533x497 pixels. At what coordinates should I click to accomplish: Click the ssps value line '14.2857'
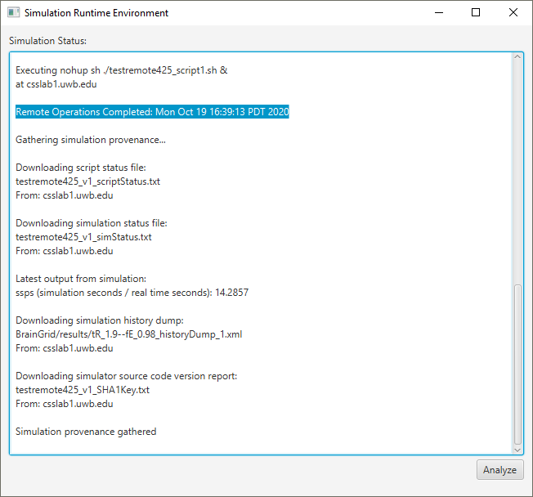coord(132,293)
